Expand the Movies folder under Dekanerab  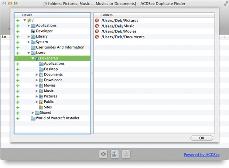[x=37, y=85]
